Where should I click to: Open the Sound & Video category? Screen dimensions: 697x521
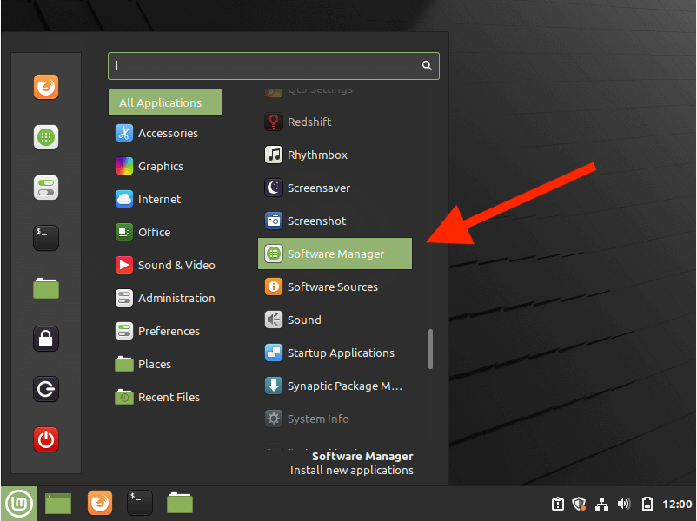pyautogui.click(x=165, y=265)
